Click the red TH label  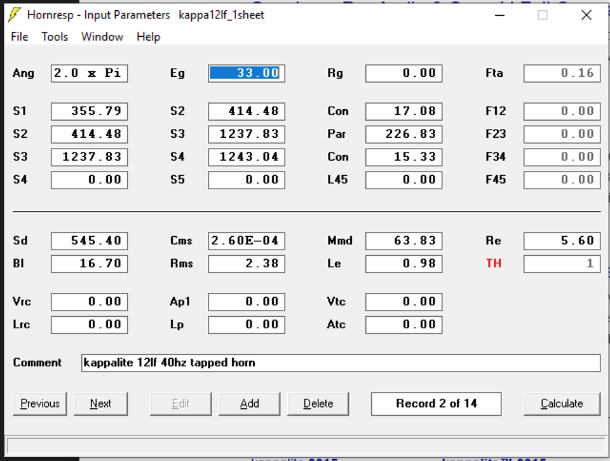(x=494, y=264)
